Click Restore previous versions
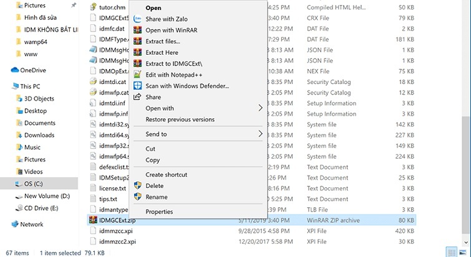This screenshot has width=471, height=257. 180,119
